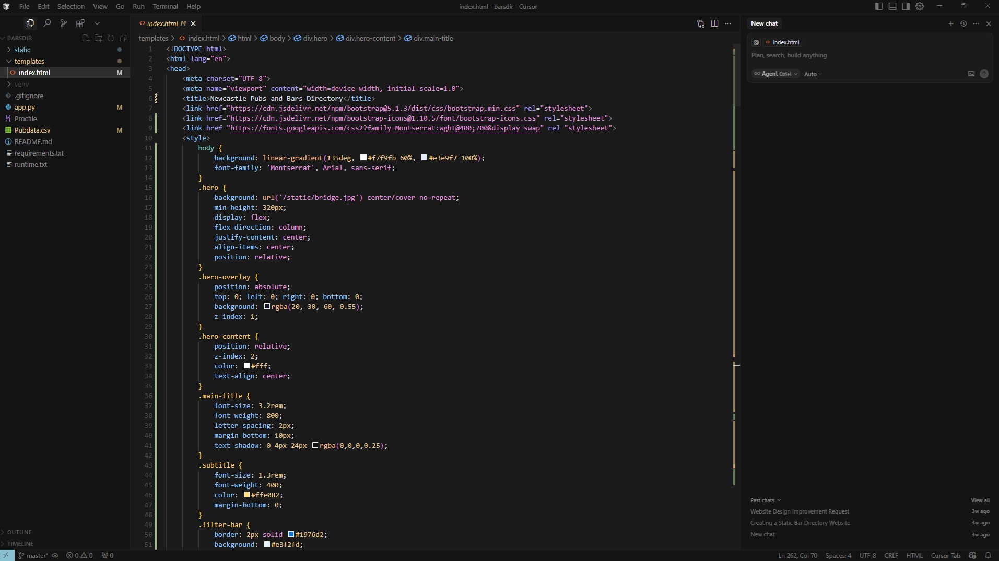Click index.html context chip in chat
The image size is (999, 561).
(x=783, y=42)
